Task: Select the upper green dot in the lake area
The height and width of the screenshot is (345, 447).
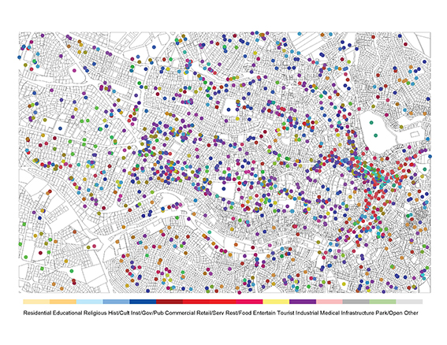Action: (371, 123)
